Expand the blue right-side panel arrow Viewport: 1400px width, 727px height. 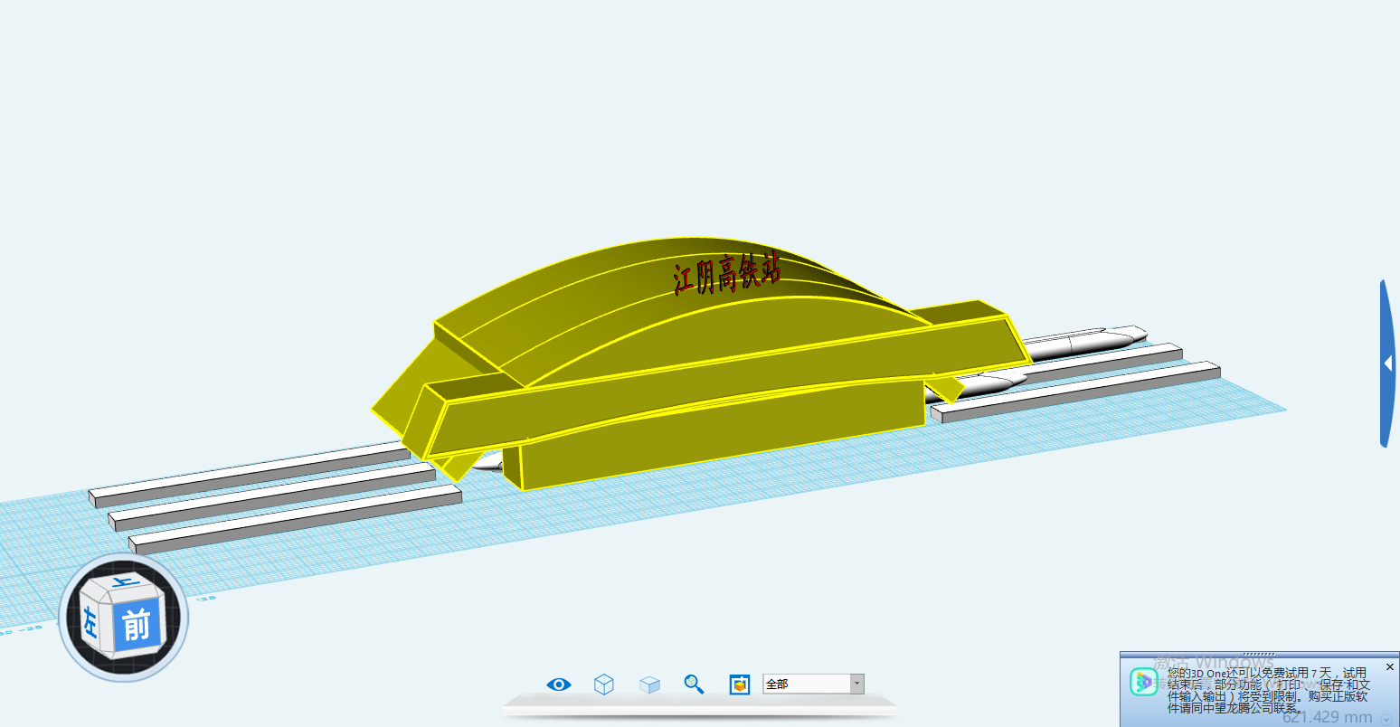[x=1388, y=363]
